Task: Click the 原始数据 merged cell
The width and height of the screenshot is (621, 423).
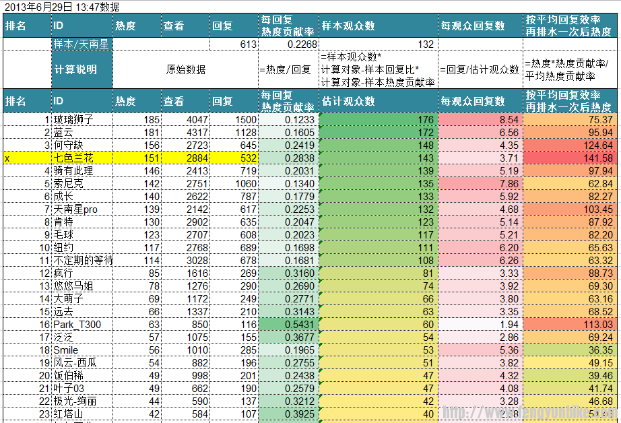Action: [185, 69]
